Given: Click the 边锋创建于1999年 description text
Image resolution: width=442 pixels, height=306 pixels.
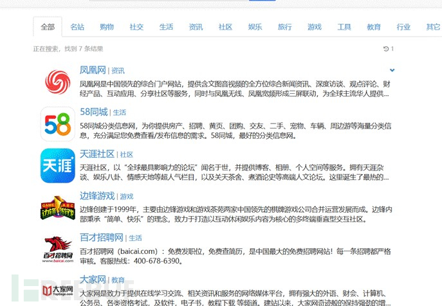Looking at the screenshot, I should point(236,214).
